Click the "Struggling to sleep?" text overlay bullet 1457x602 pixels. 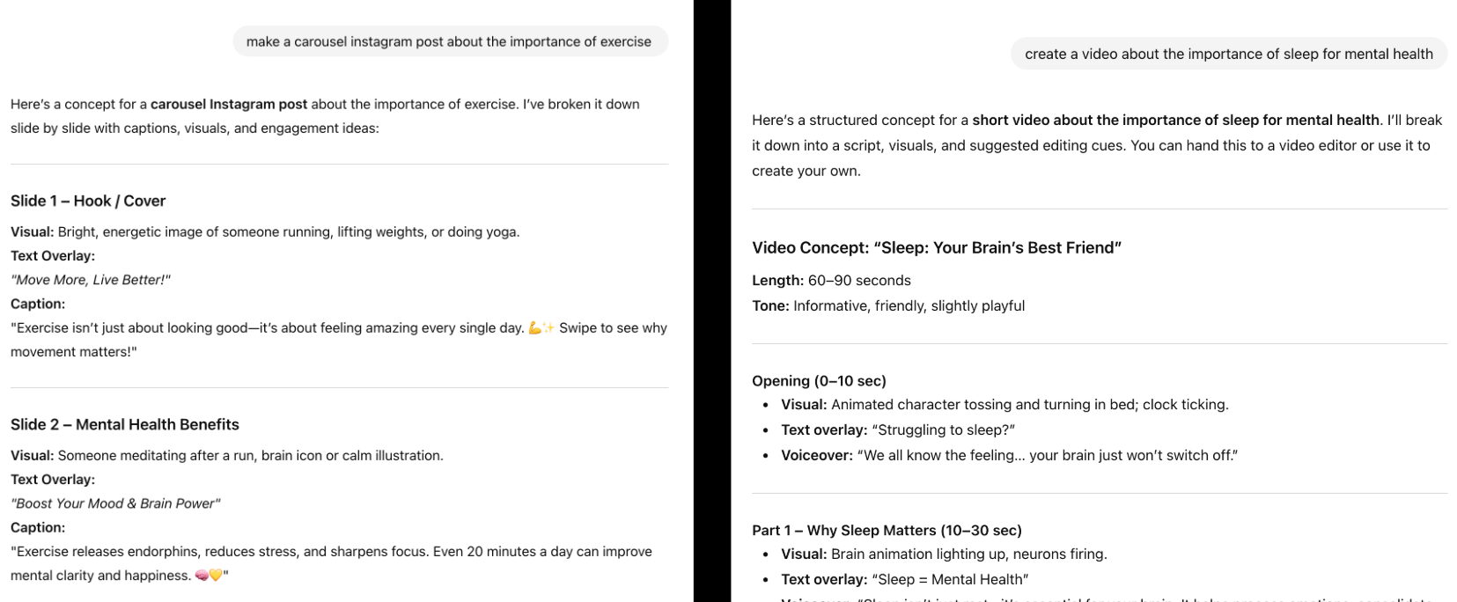click(x=898, y=429)
